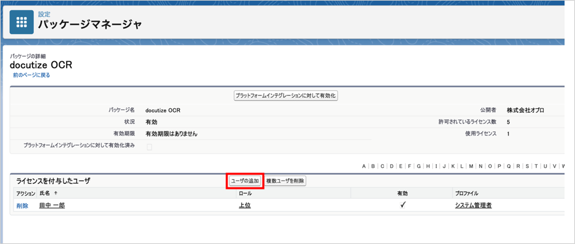Screen dimensions: 575x244
Task: Filter users by letter M
Action: [x=471, y=166]
